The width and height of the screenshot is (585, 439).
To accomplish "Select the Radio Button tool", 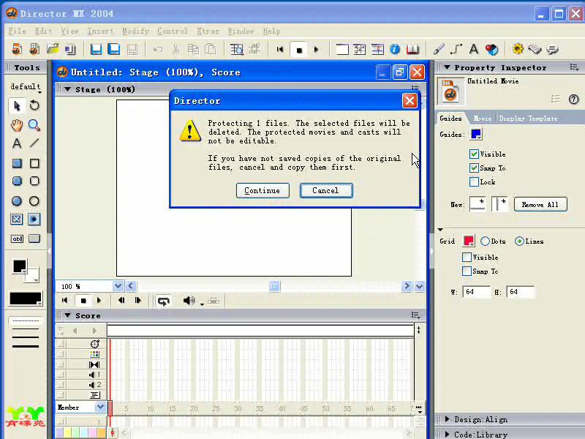I will [34, 219].
